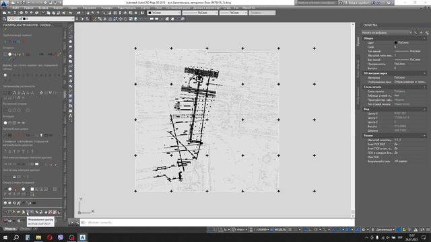The height and width of the screenshot is (242, 431).
Task: Open the AutoCAD application menu button
Action: pyautogui.click(x=4, y=4)
